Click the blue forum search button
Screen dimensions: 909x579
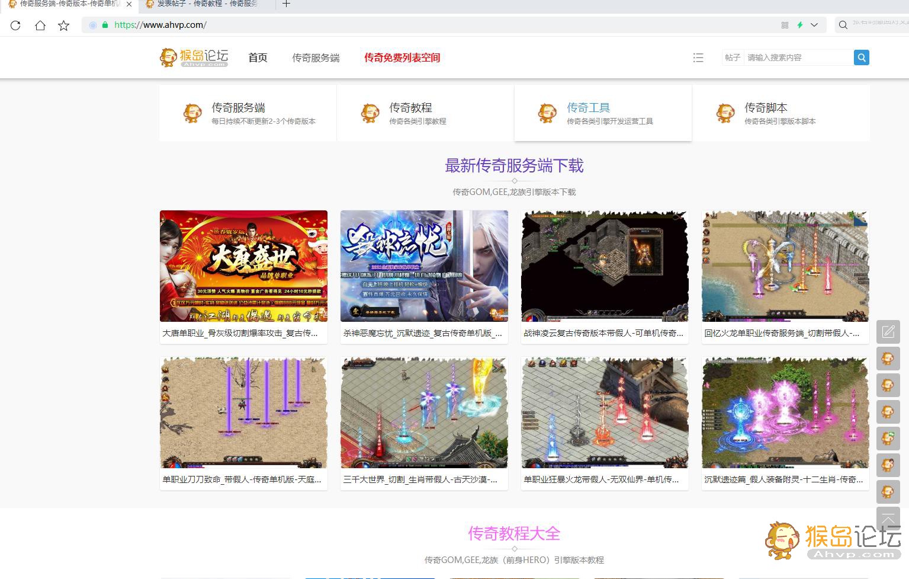(x=861, y=57)
